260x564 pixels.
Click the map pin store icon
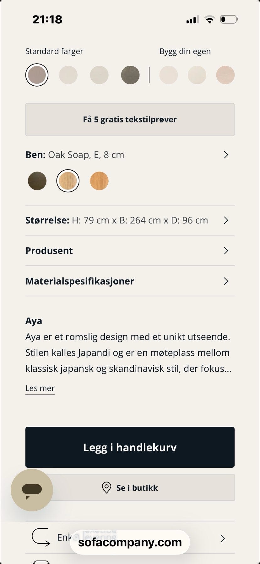106,488
